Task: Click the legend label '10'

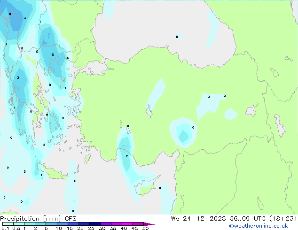Action: click(59, 228)
